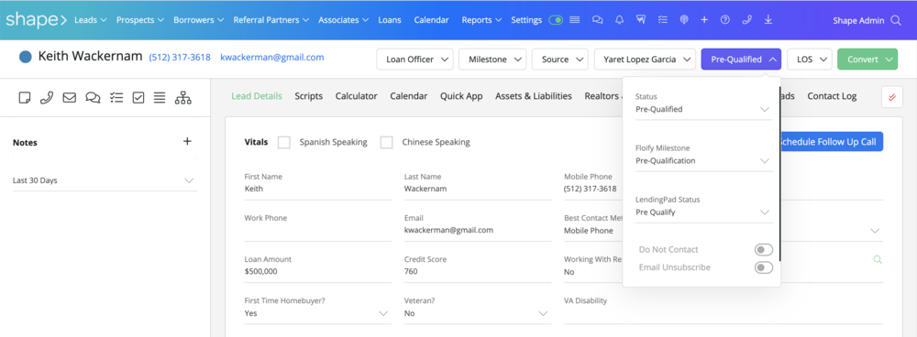This screenshot has width=917, height=337.
Task: Check the Spanish Speaking checkbox
Action: click(x=284, y=142)
